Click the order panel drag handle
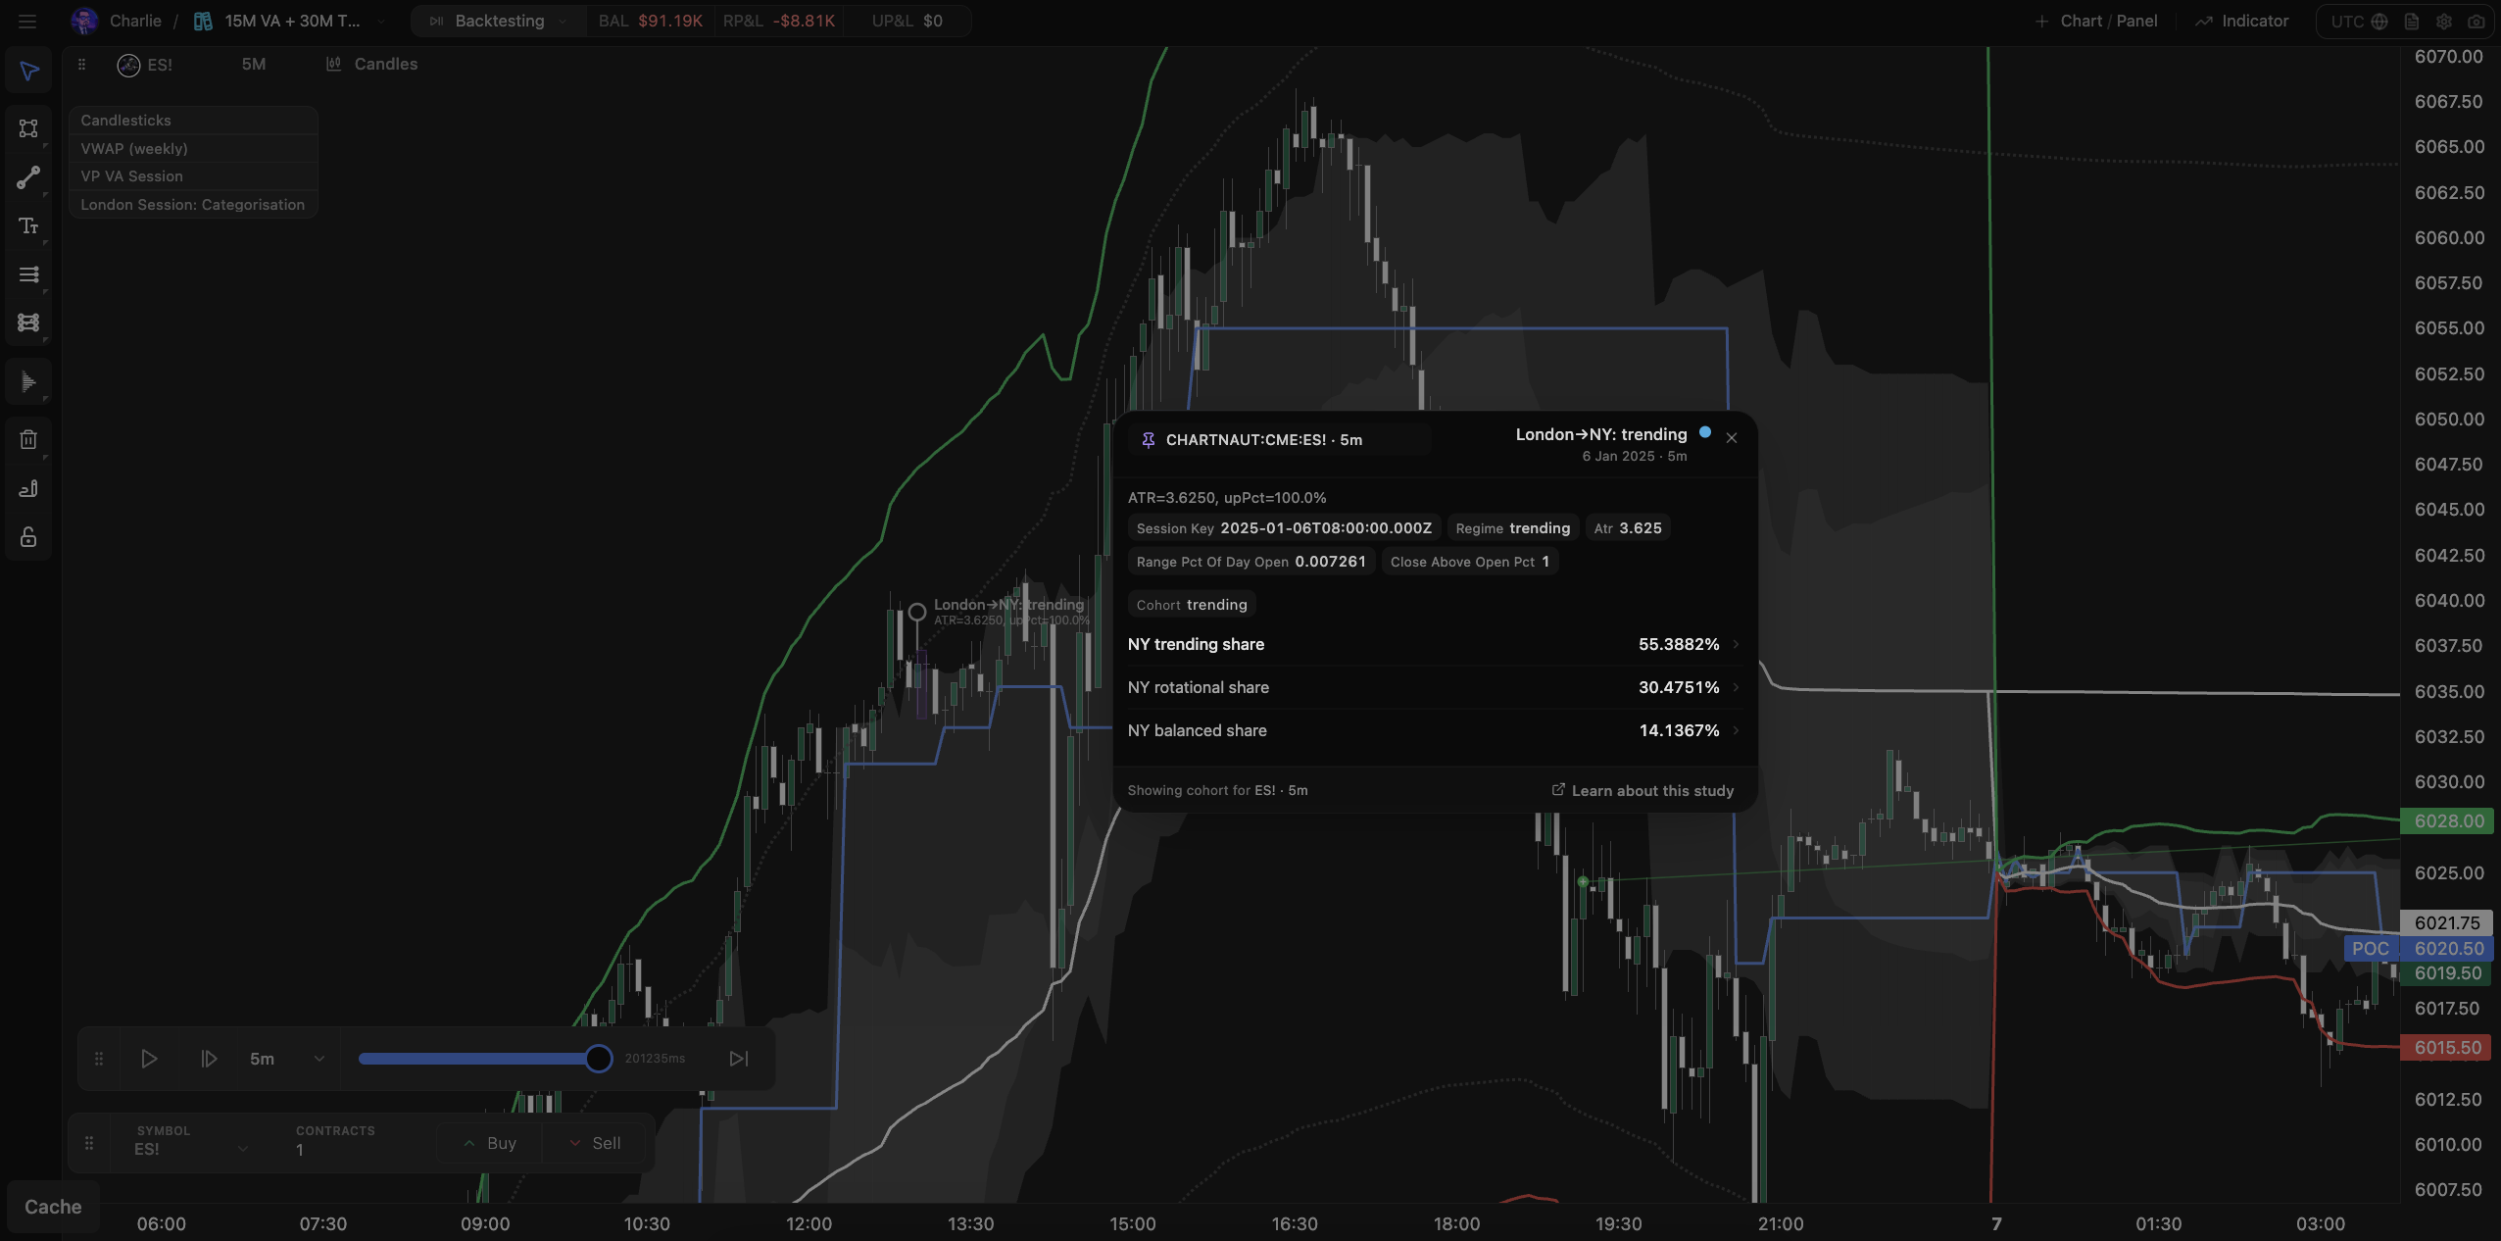This screenshot has height=1241, width=2501. [x=89, y=1143]
